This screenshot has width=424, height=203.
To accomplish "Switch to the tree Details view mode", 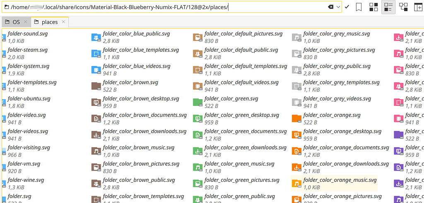I will click(403, 7).
